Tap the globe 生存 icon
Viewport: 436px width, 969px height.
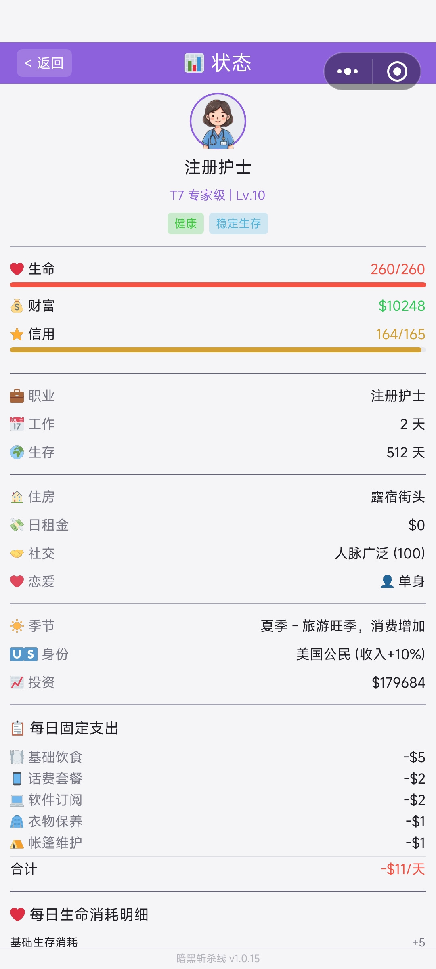17,453
